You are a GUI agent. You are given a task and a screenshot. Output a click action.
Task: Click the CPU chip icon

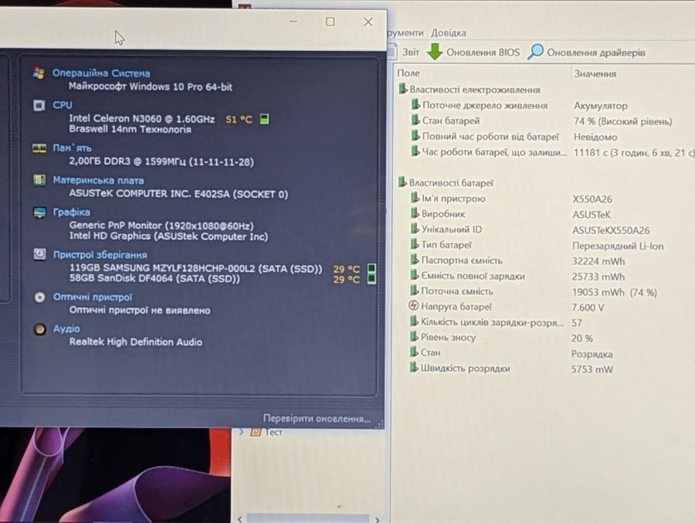(x=39, y=105)
